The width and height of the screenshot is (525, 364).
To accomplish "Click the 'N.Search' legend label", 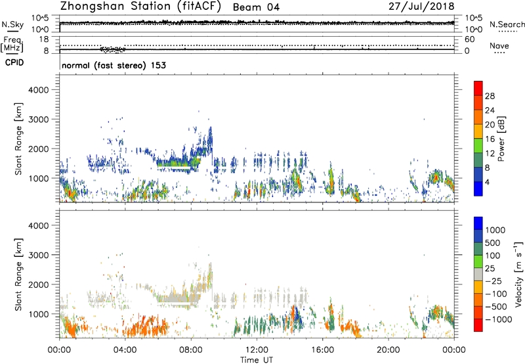I will tap(507, 24).
